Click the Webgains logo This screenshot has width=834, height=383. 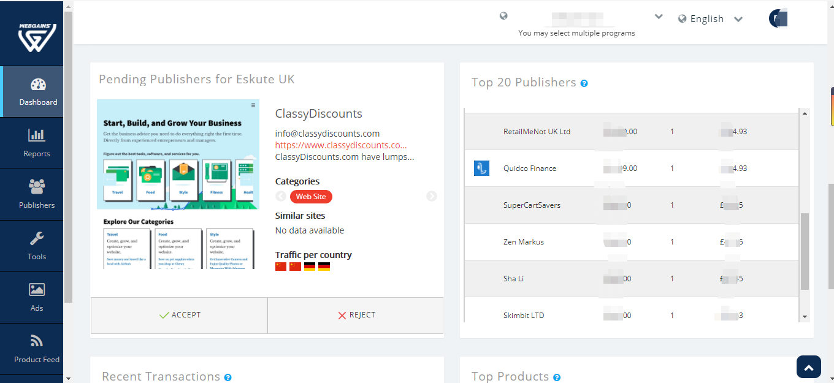(x=37, y=38)
